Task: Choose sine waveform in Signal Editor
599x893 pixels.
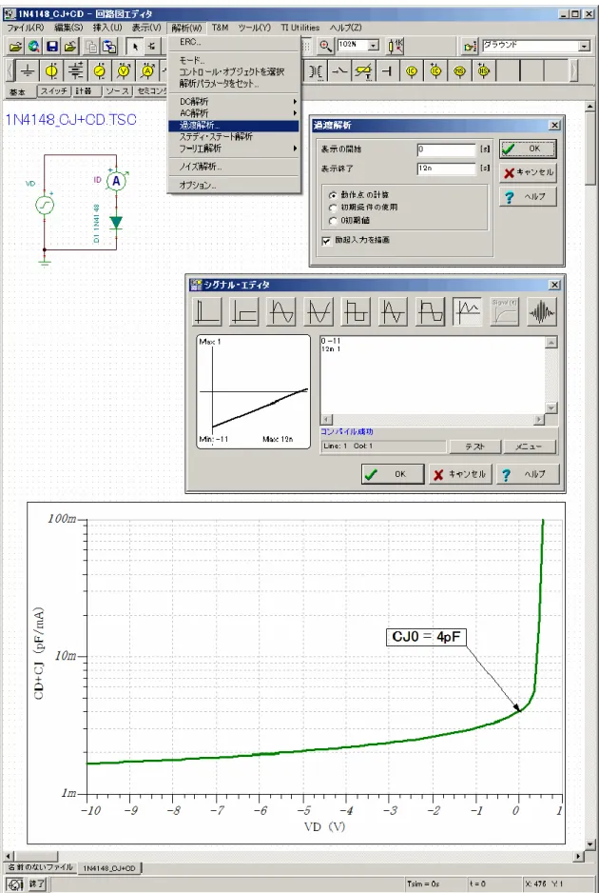Action: (281, 311)
